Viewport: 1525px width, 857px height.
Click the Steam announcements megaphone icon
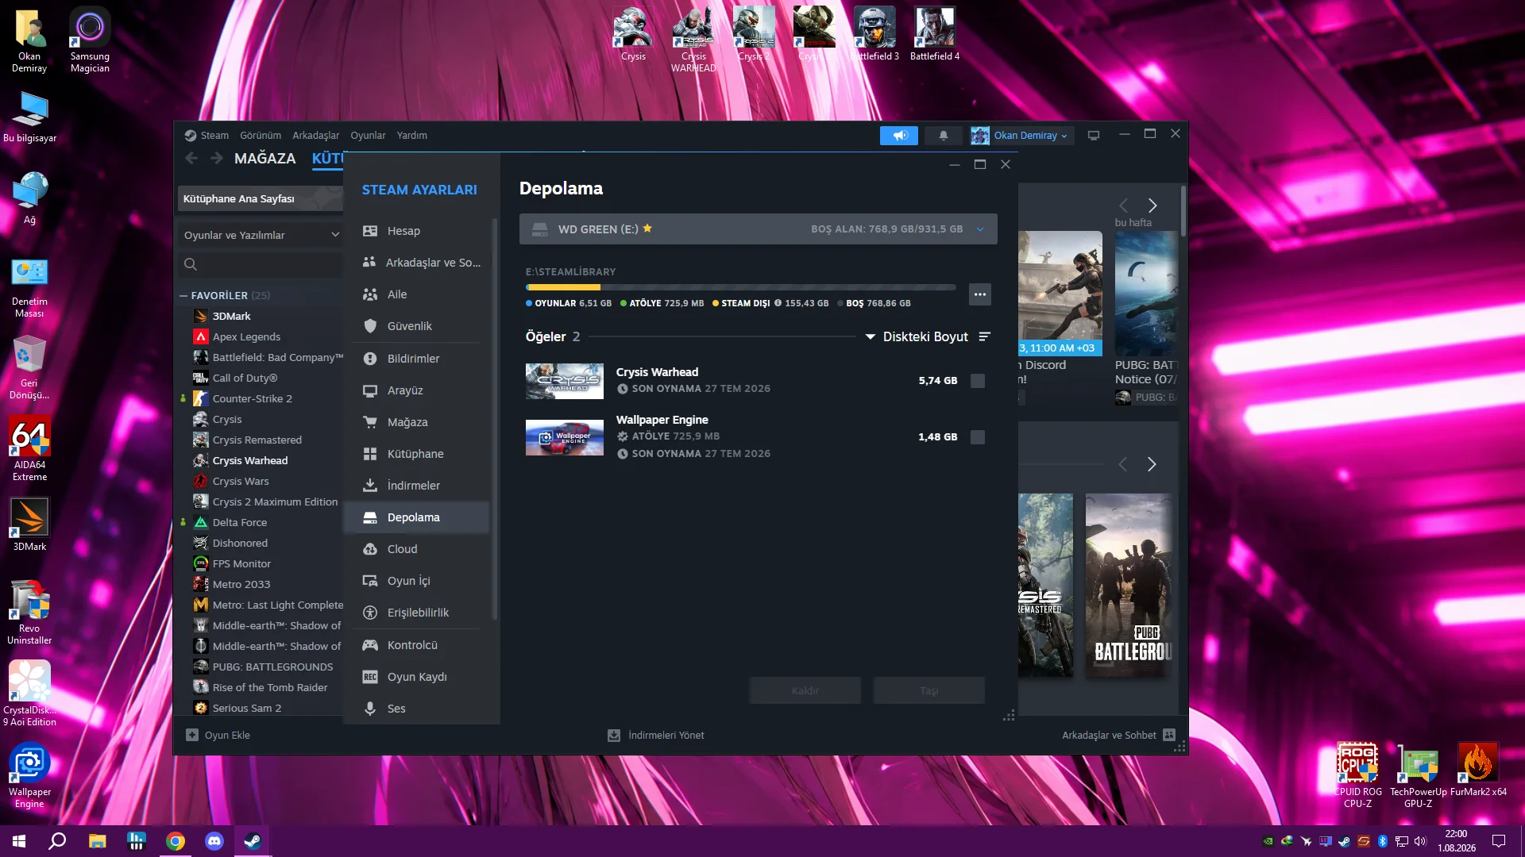coord(899,136)
